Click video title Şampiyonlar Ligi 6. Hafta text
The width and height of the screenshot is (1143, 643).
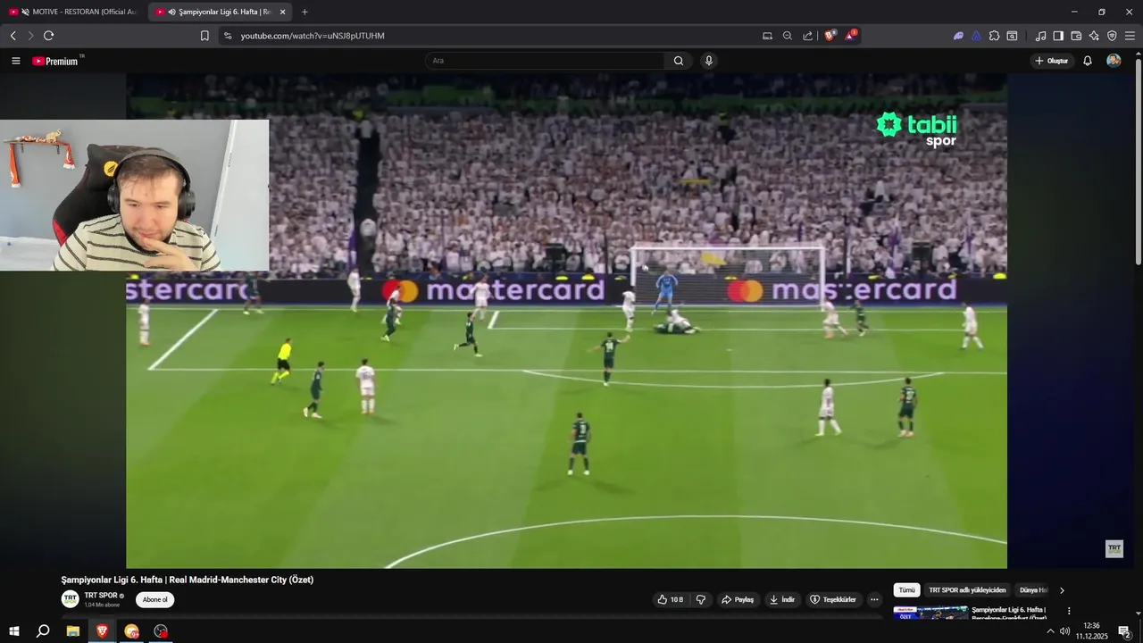click(188, 580)
